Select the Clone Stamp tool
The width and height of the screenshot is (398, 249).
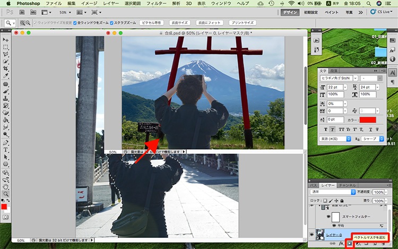coord(6,98)
